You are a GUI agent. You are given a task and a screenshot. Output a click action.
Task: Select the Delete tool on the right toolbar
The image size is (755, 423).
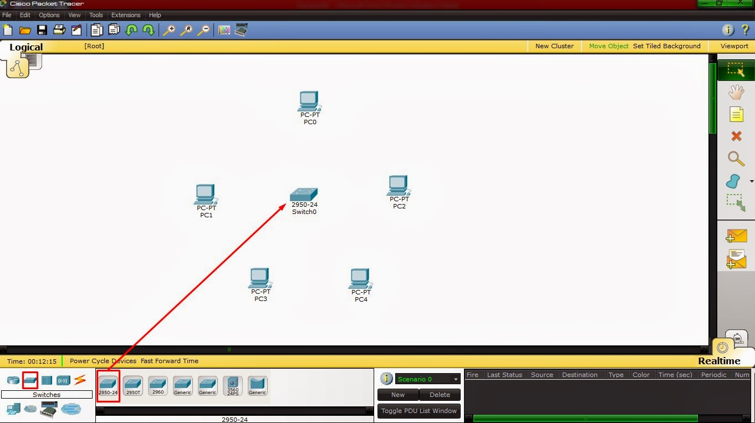736,136
